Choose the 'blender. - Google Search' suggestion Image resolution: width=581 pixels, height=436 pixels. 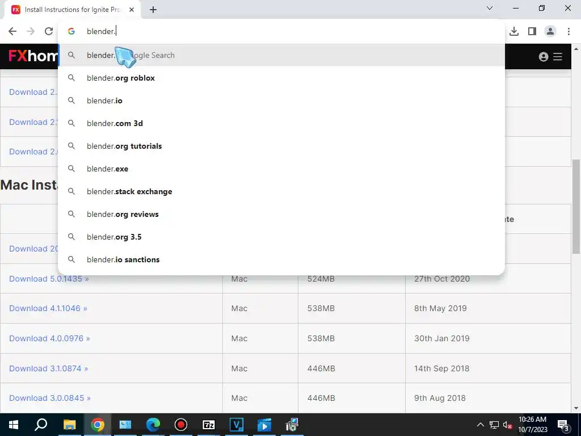pos(281,55)
